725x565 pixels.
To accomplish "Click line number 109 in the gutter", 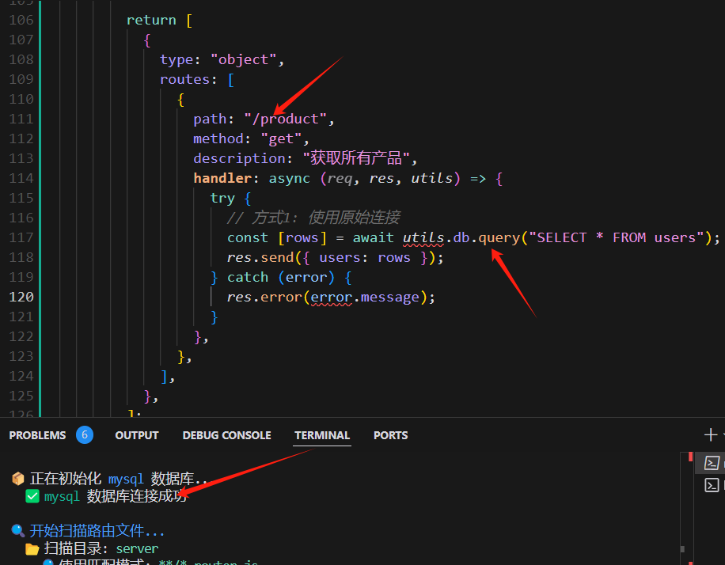I will [x=21, y=79].
